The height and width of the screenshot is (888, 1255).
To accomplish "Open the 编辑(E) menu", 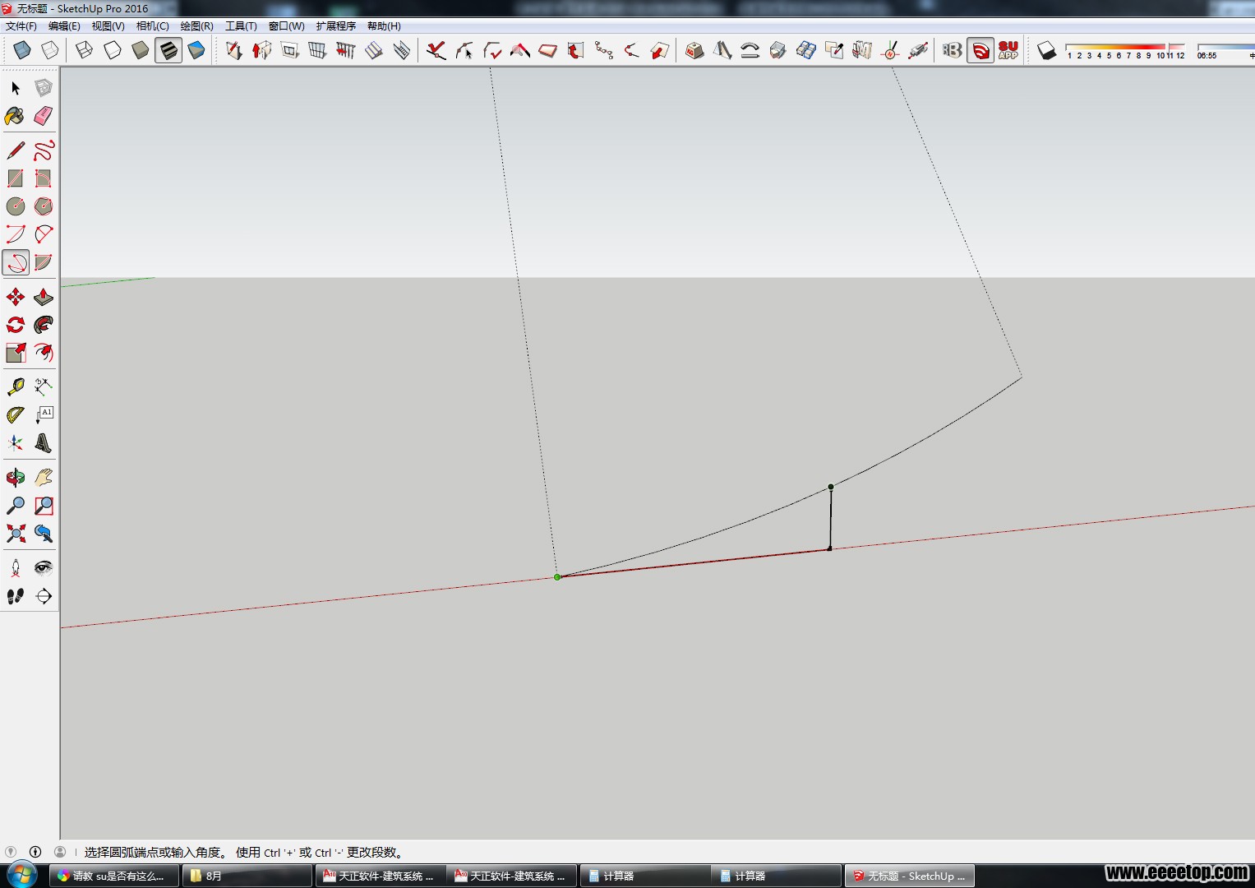I will tap(64, 26).
